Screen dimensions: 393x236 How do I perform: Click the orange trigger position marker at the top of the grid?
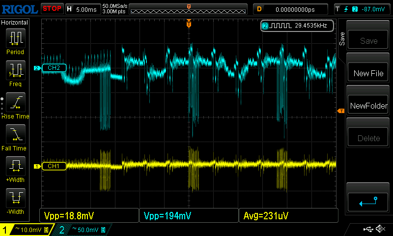pos(189,24)
